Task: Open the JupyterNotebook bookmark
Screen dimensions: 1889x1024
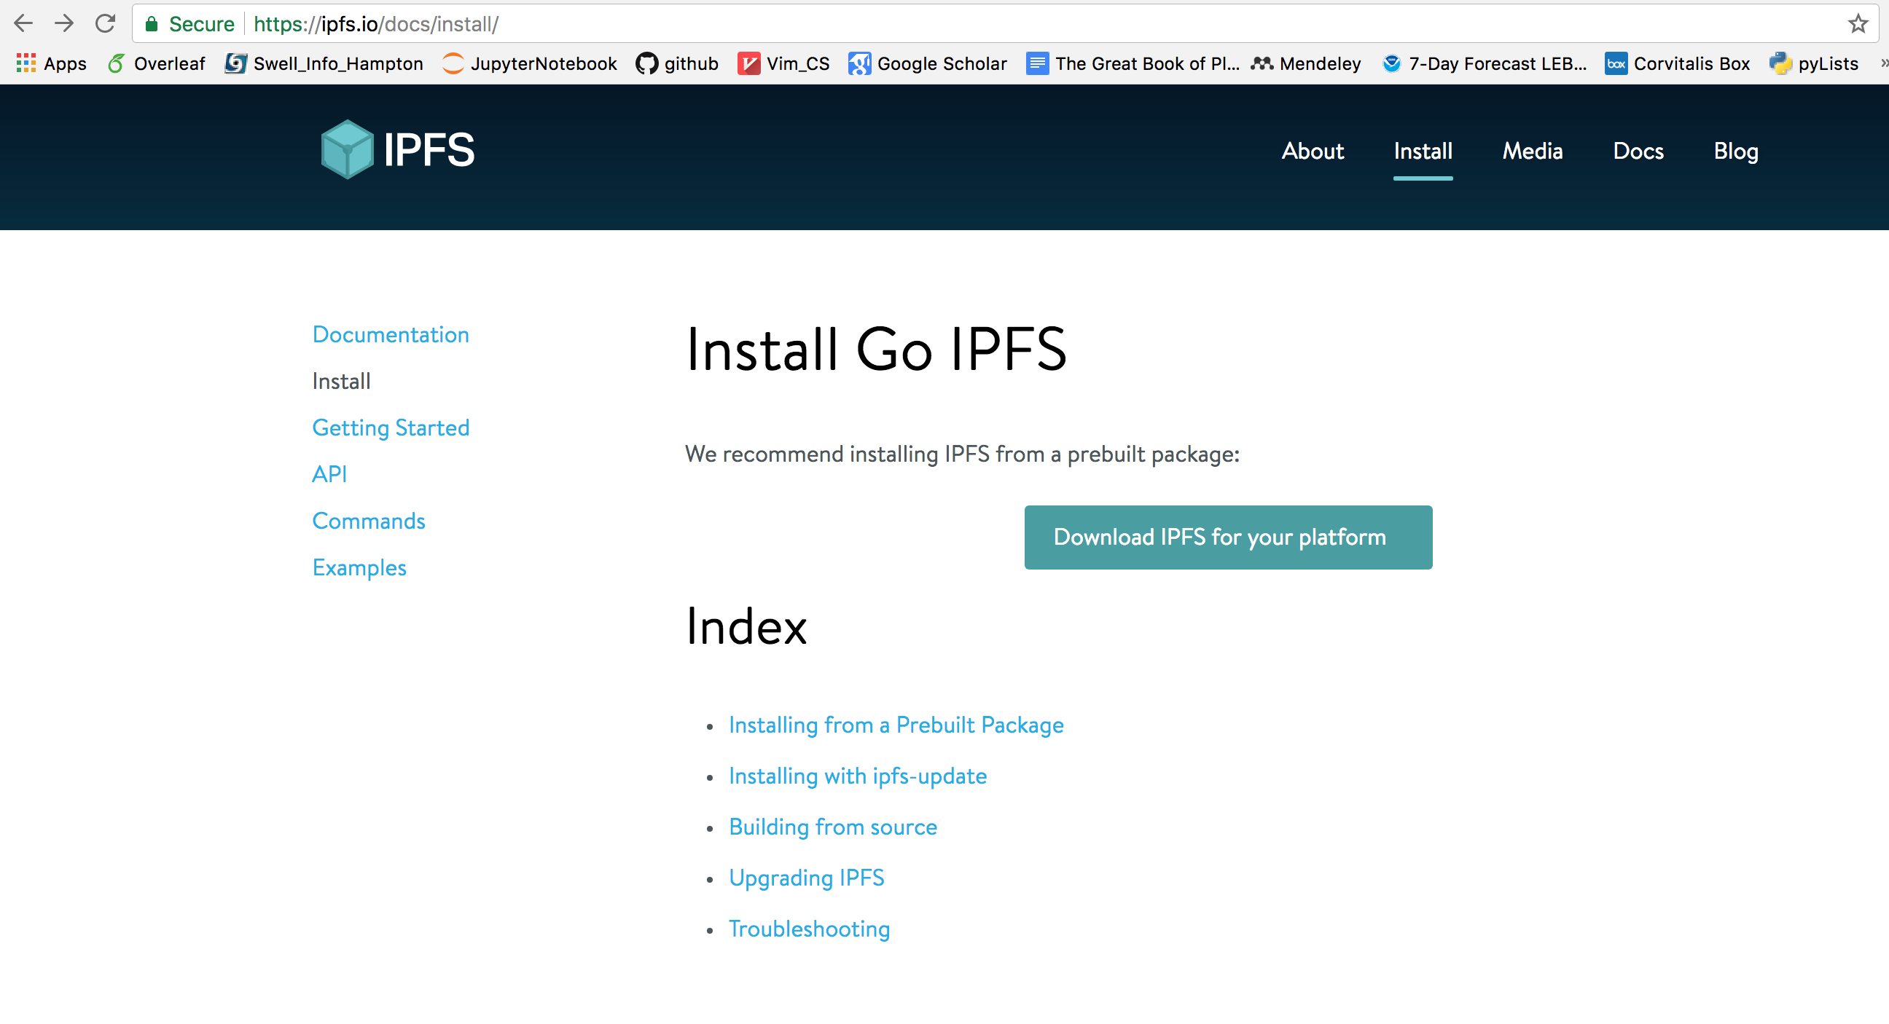Action: click(x=529, y=64)
